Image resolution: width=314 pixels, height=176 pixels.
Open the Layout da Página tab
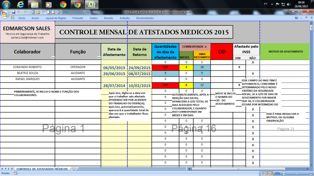click(x=56, y=18)
